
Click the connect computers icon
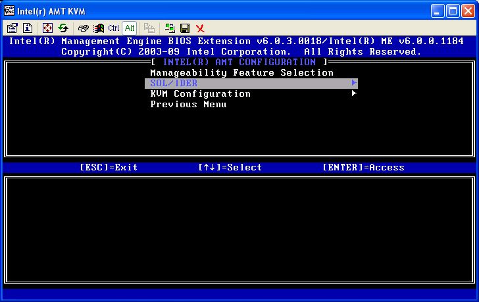[x=170, y=28]
